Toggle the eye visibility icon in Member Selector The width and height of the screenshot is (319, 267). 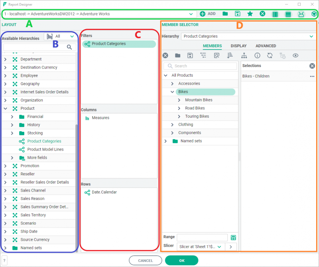tap(295, 55)
